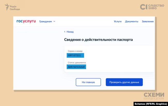The width and height of the screenshot is (168, 106).
Task: Click the Проверить другие данные button
Action: point(124,82)
